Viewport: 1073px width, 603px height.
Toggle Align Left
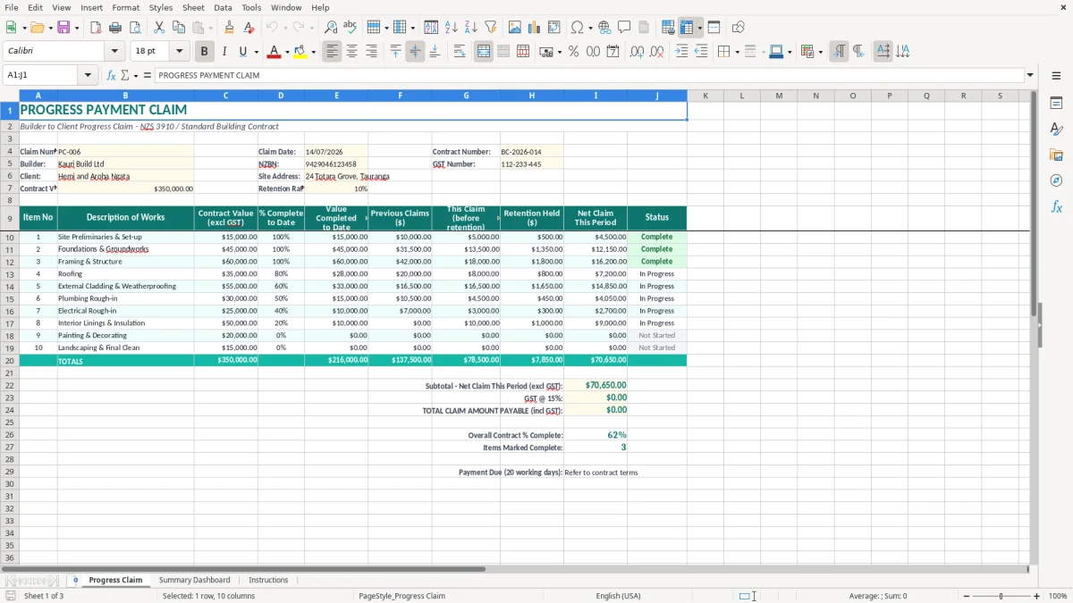[x=333, y=52]
